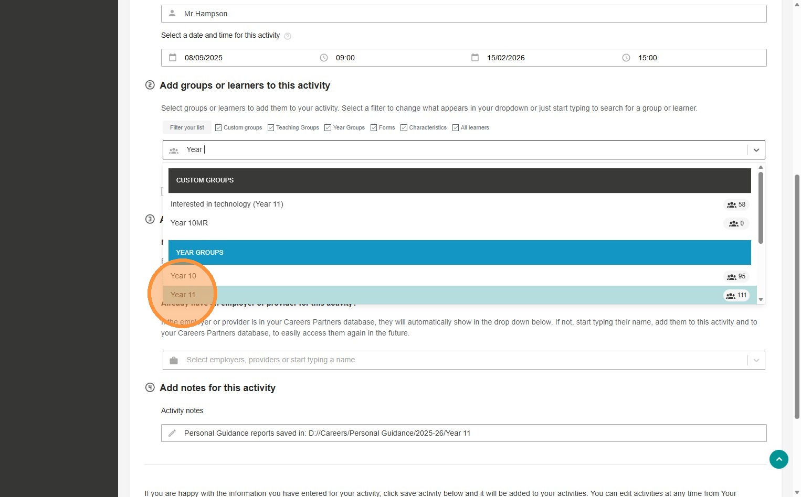801x497 pixels.
Task: Click the Mr Hampson name field
Action: [x=464, y=14]
